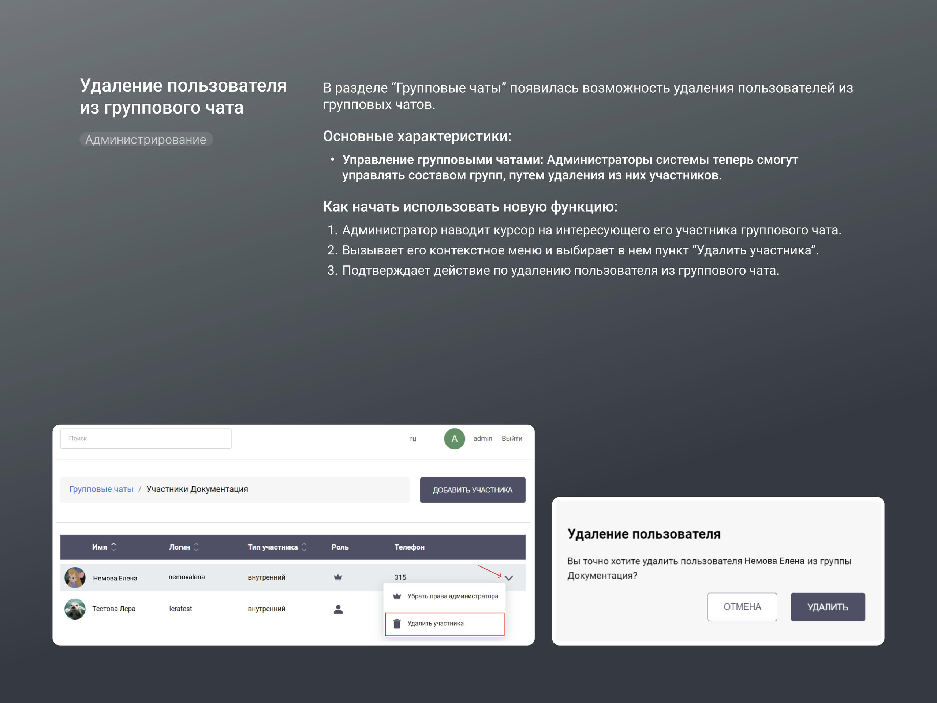This screenshot has height=703, width=937.
Task: Cancel the dialog with the ОТМЕНА button
Action: (x=742, y=607)
